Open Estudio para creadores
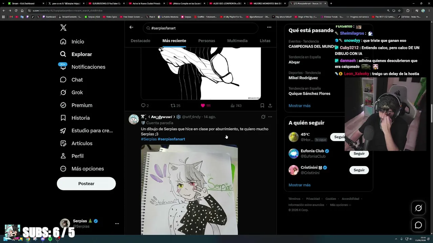The image size is (433, 243). click(x=86, y=131)
